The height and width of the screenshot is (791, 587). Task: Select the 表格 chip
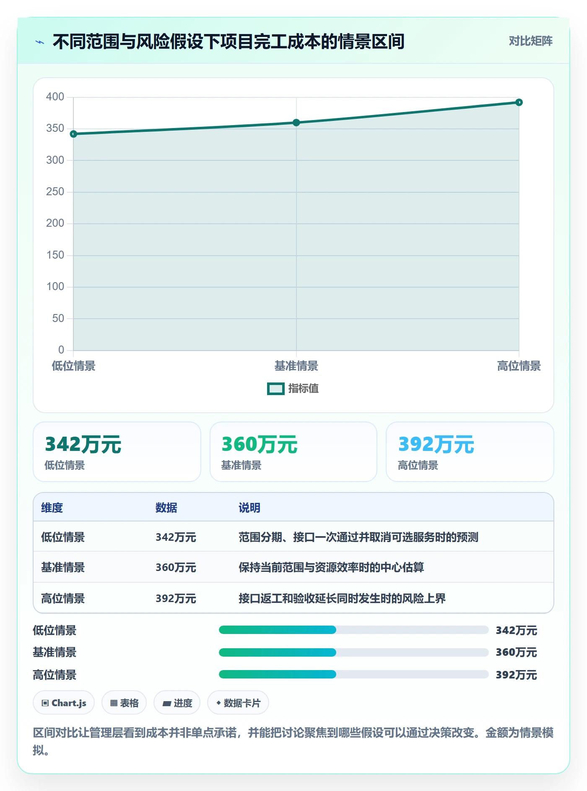(124, 703)
